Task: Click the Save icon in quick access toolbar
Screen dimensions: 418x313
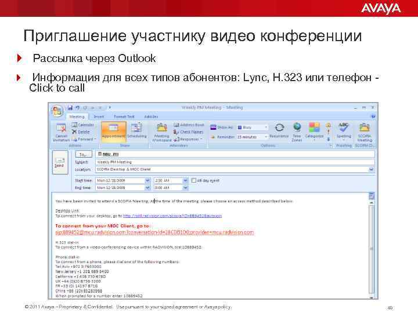Action: click(x=70, y=108)
